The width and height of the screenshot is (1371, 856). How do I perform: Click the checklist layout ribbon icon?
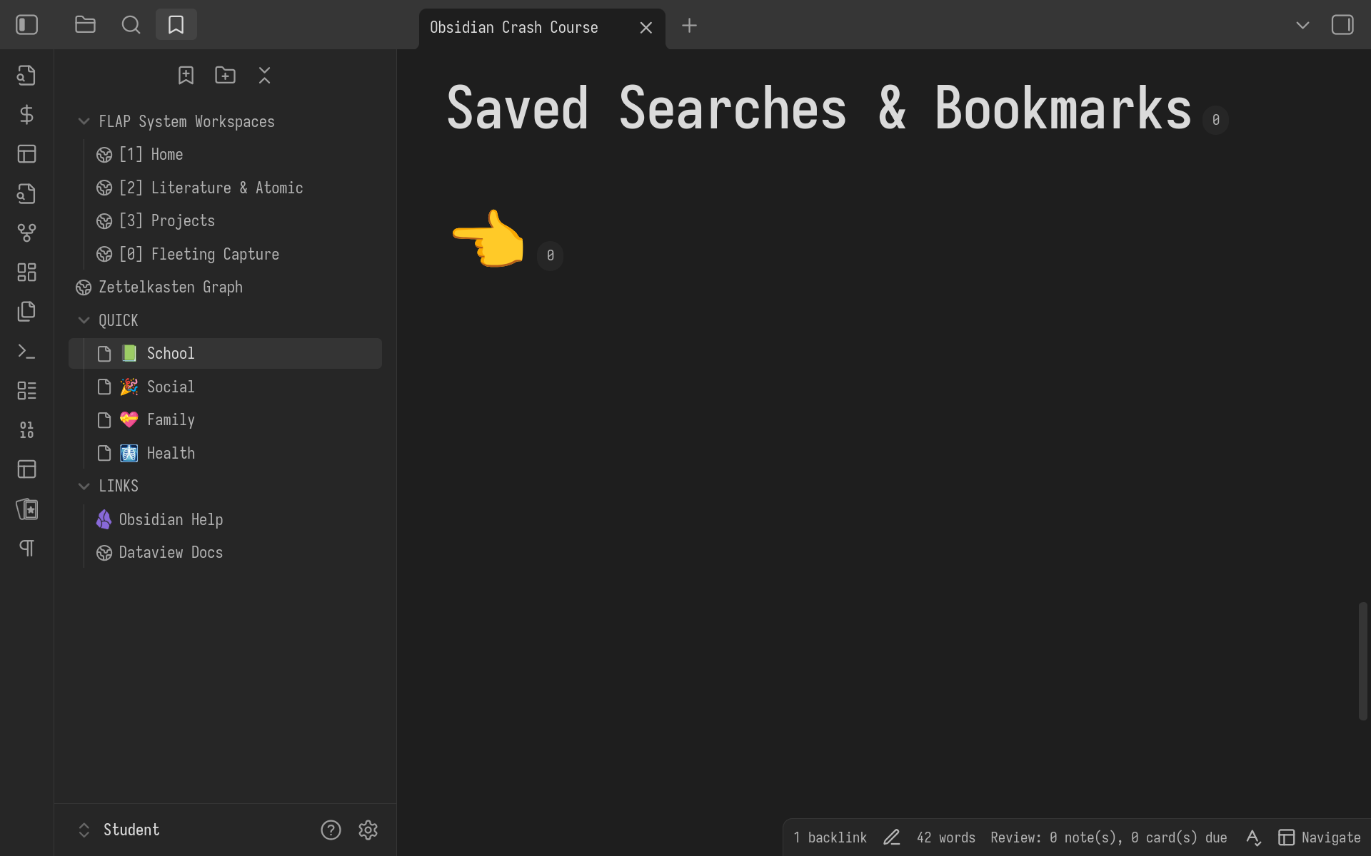click(x=27, y=390)
